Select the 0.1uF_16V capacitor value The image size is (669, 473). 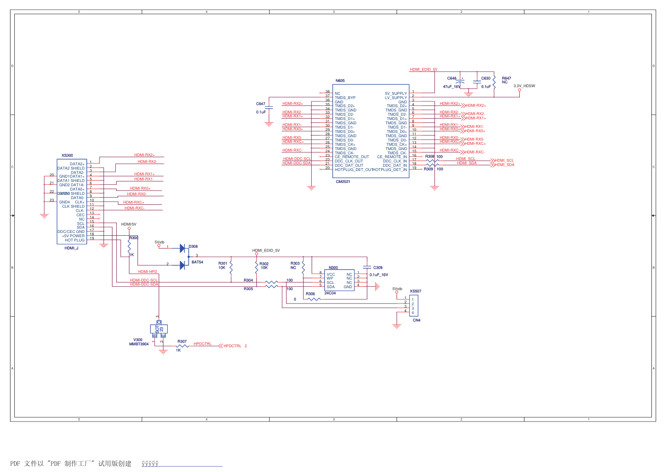tap(379, 275)
